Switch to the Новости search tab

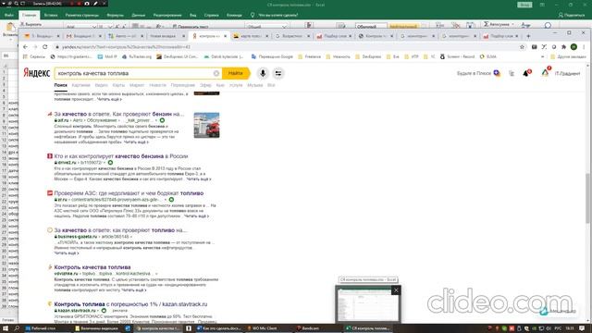click(157, 85)
